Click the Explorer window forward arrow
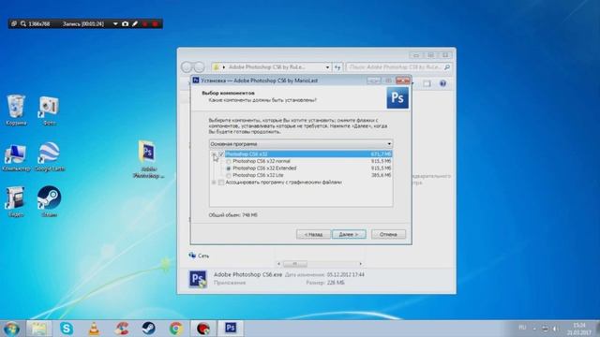 point(199,67)
